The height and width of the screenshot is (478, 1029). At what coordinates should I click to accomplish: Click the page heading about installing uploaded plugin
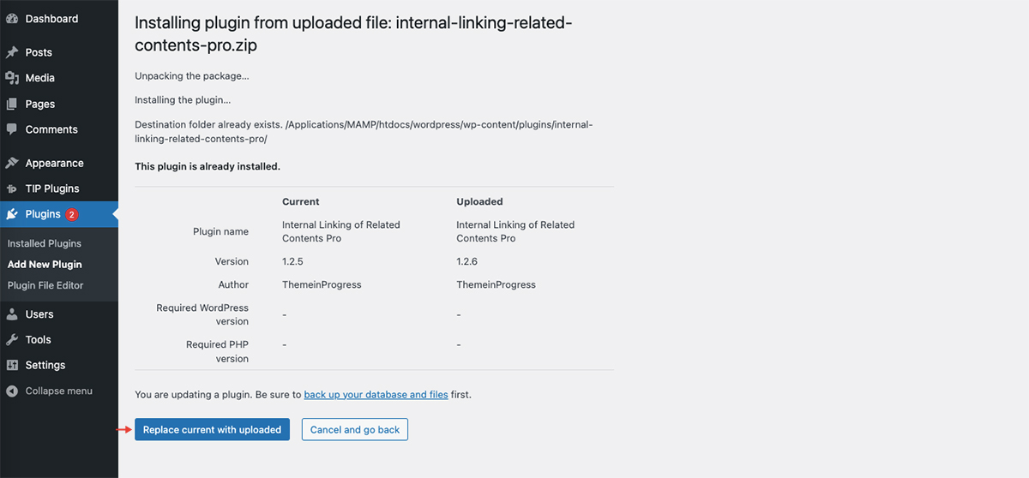coord(353,33)
